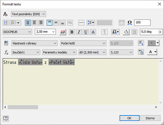This screenshot has width=164, height=125.
Task: Close the Formát textu dialog
Action: 160,4
